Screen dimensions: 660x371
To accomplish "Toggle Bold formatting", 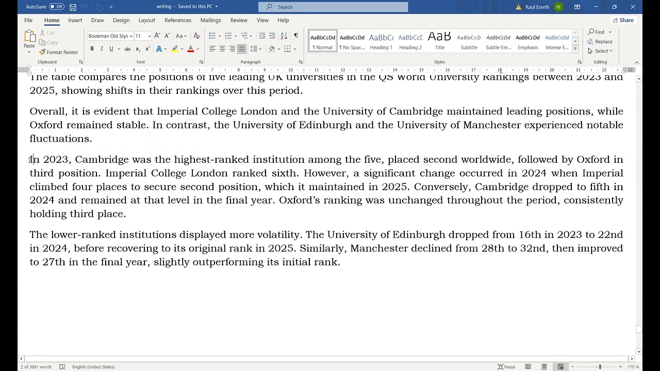I will (x=92, y=49).
